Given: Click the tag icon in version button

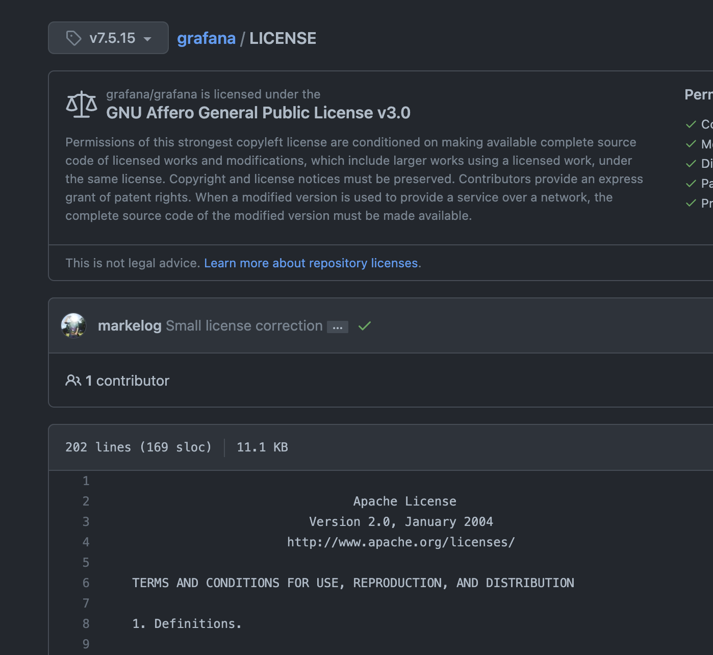Looking at the screenshot, I should pos(74,38).
